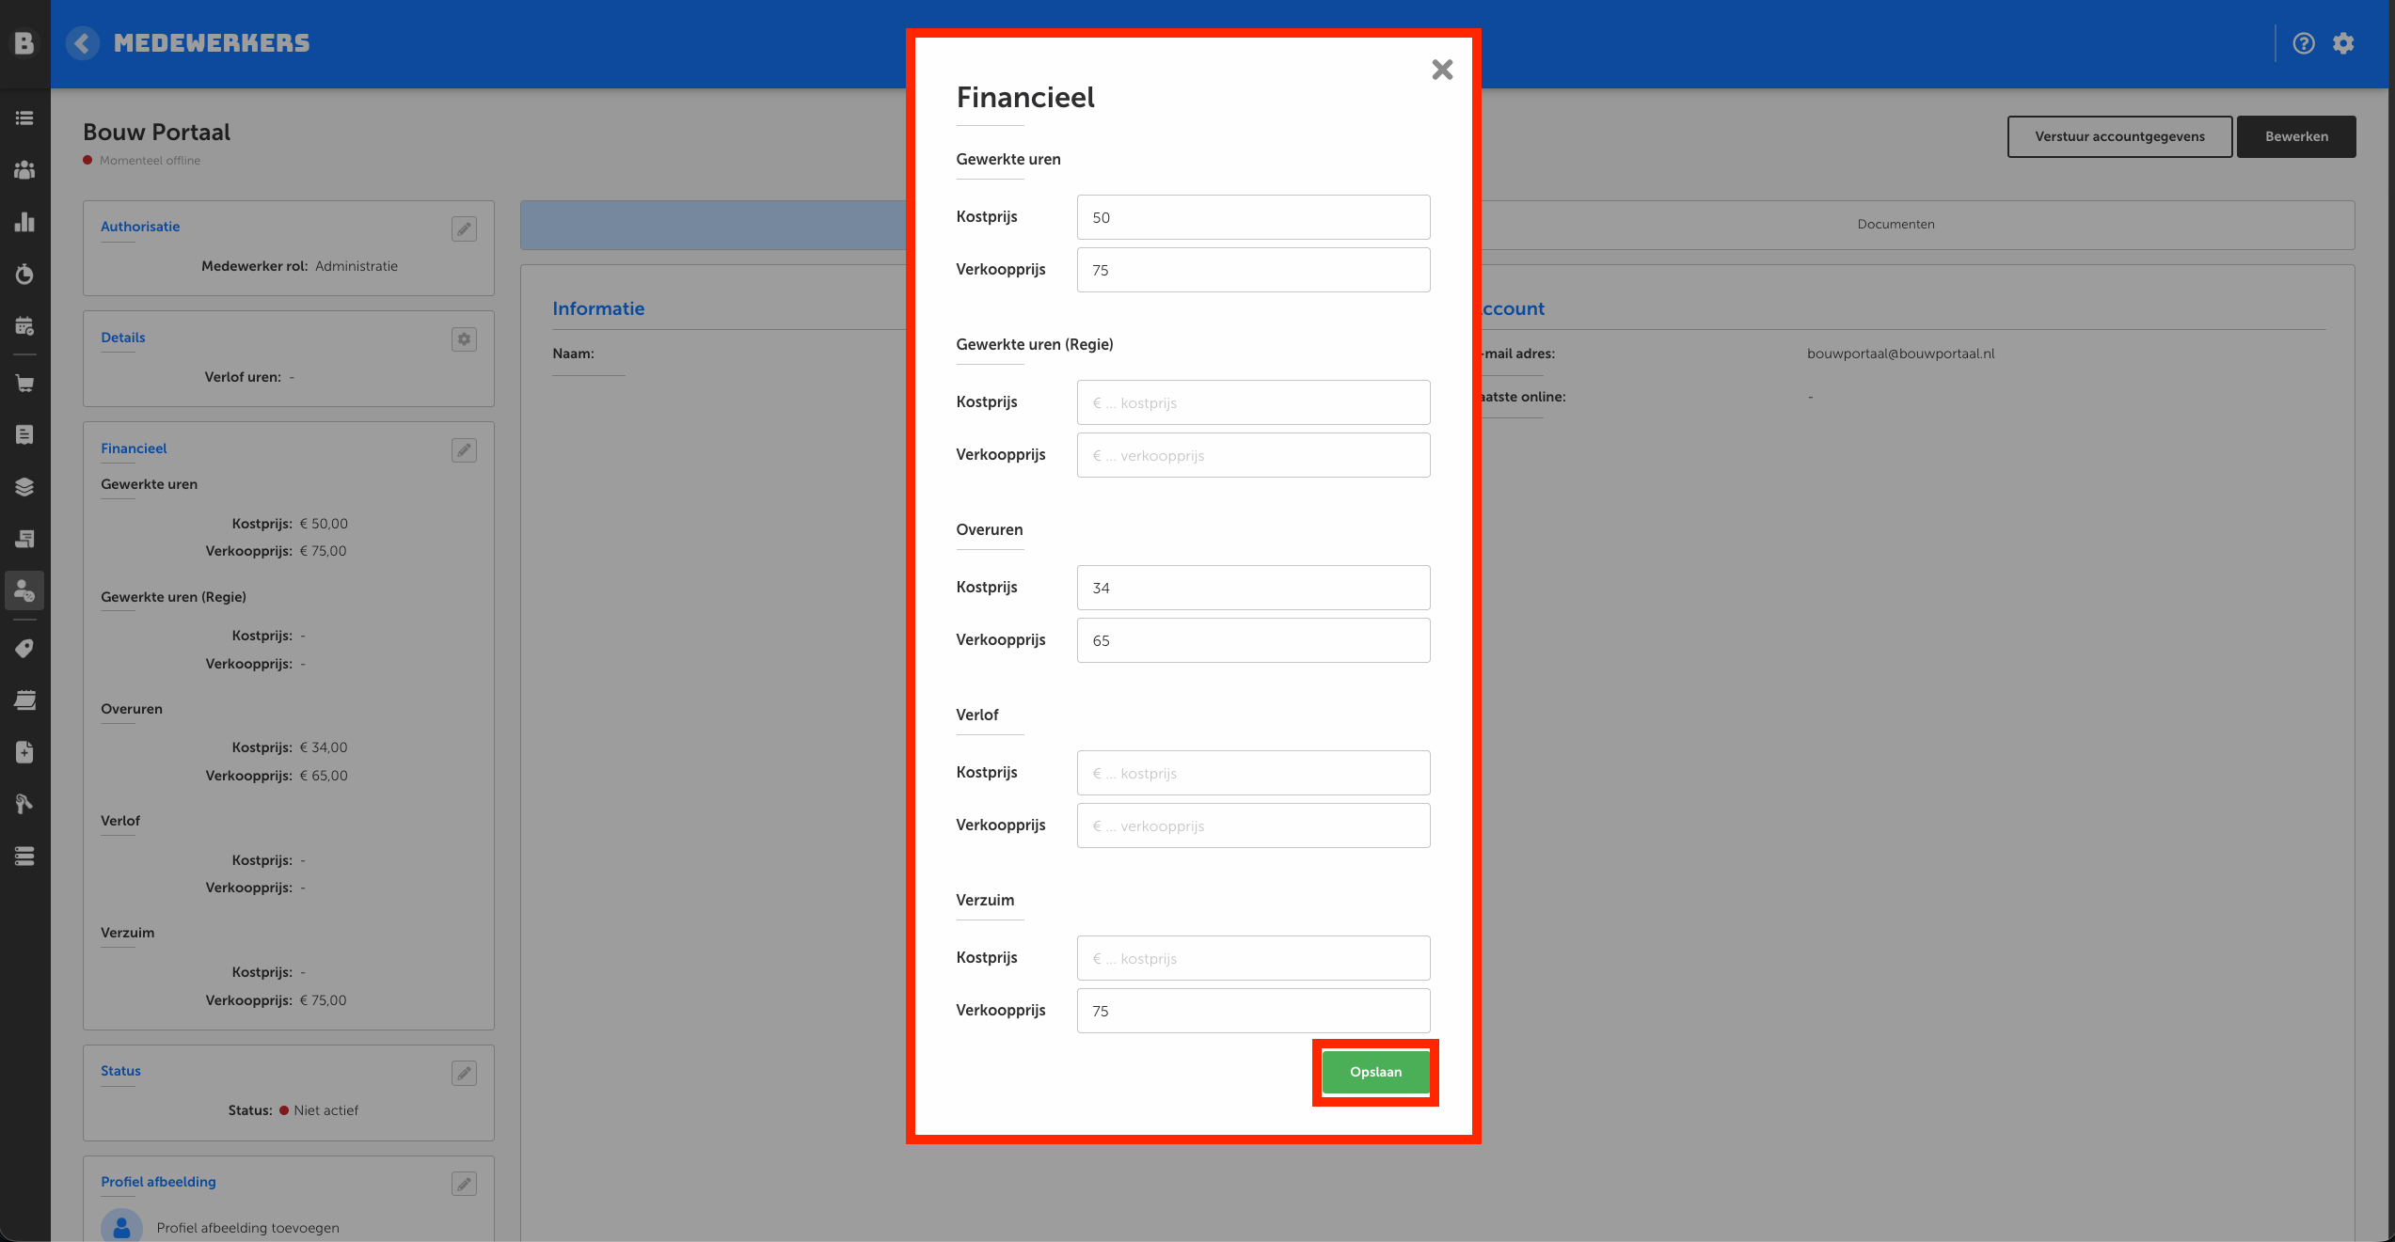Viewport: 2395px width, 1242px height.
Task: Select the active employee percent icon
Action: pos(24,591)
